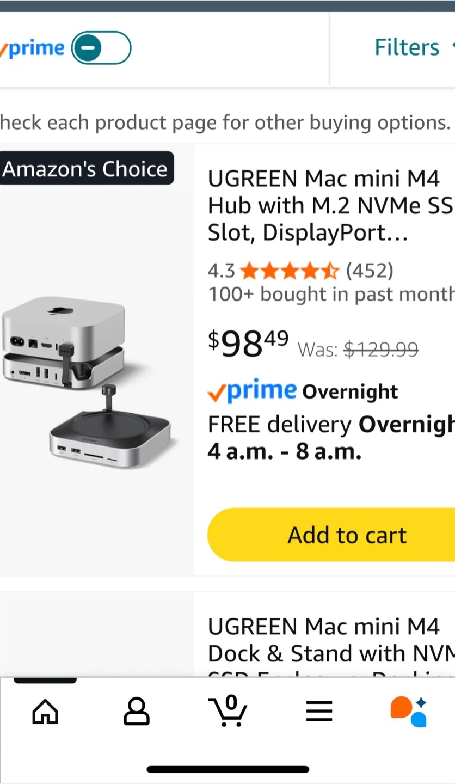
Task: Tap the Amazon's Choice badge
Action: [x=86, y=169]
